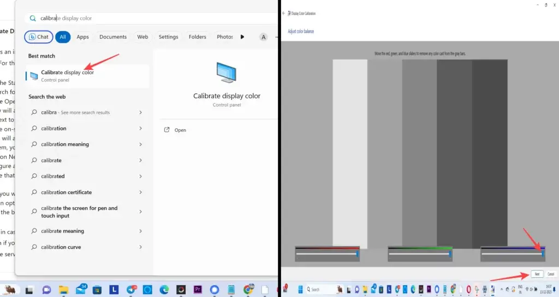
Task: Switch to the Settings search filter
Action: pos(168,37)
